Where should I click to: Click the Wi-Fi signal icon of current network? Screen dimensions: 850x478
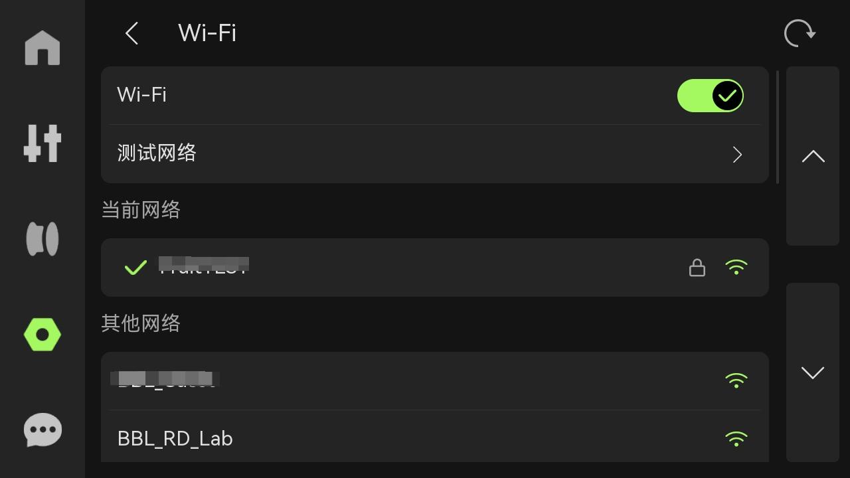tap(736, 268)
